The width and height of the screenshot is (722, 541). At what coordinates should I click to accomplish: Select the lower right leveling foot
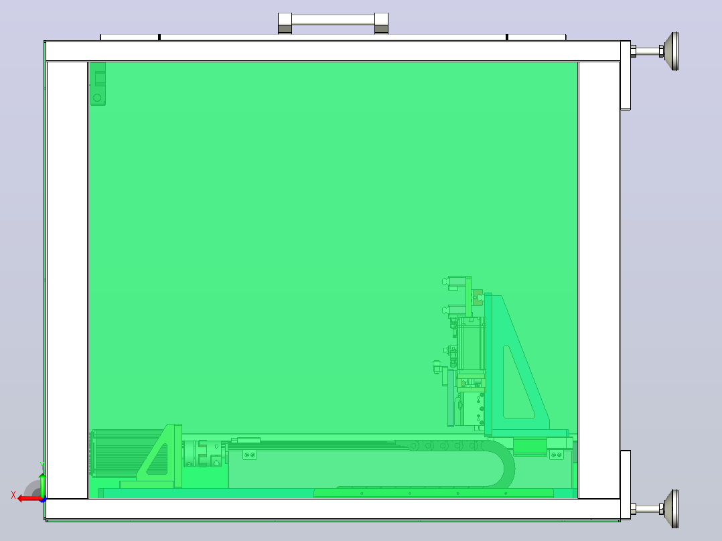655,509
